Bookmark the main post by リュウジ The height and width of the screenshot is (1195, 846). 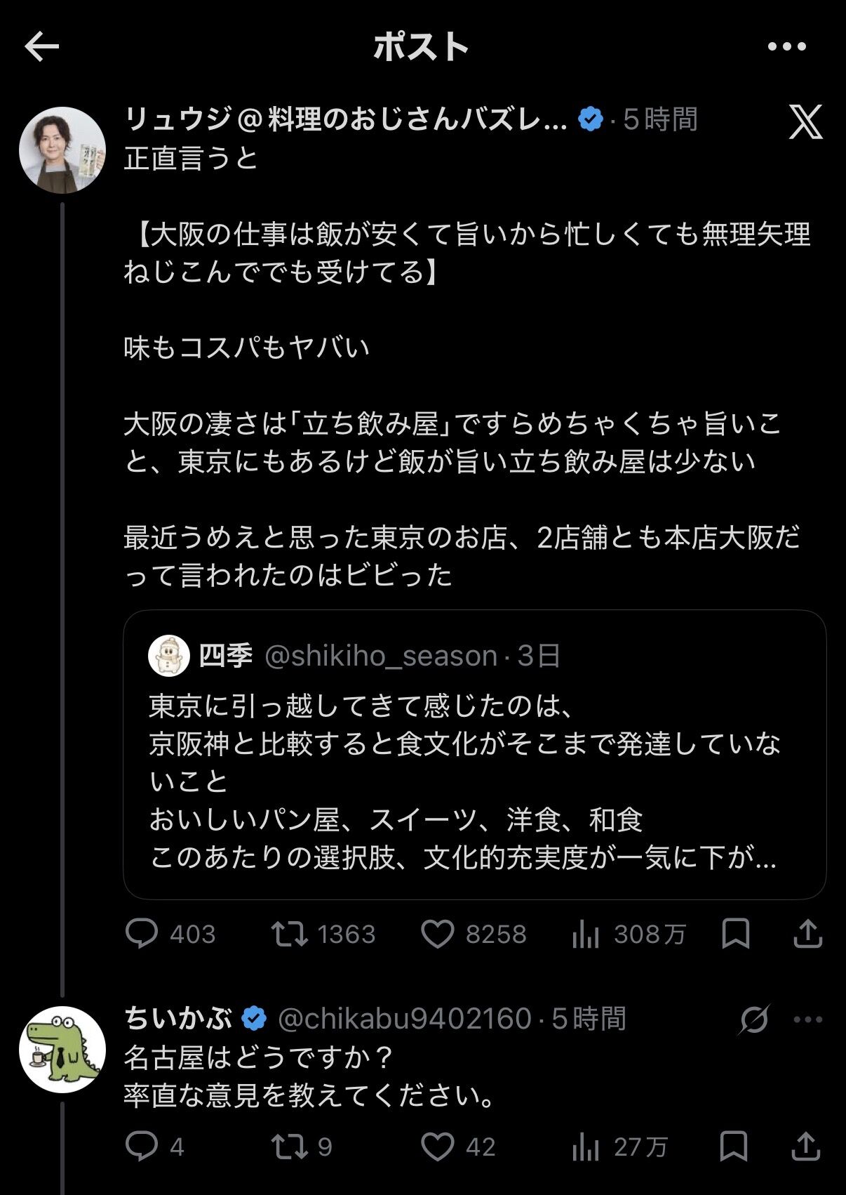[x=735, y=934]
